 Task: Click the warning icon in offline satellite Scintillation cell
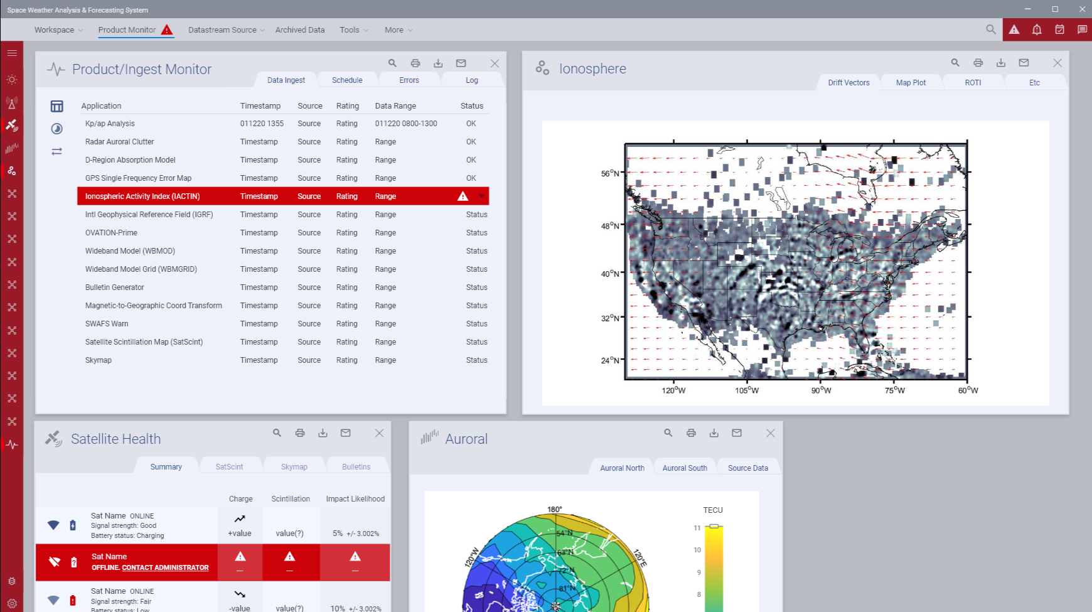click(x=289, y=556)
